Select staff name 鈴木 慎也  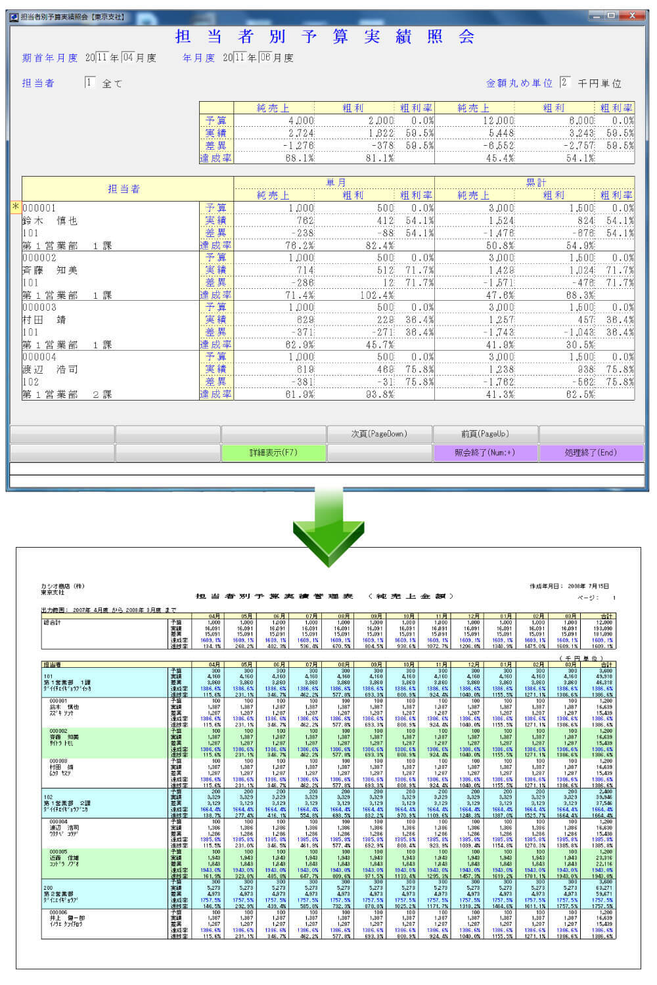click(x=50, y=221)
